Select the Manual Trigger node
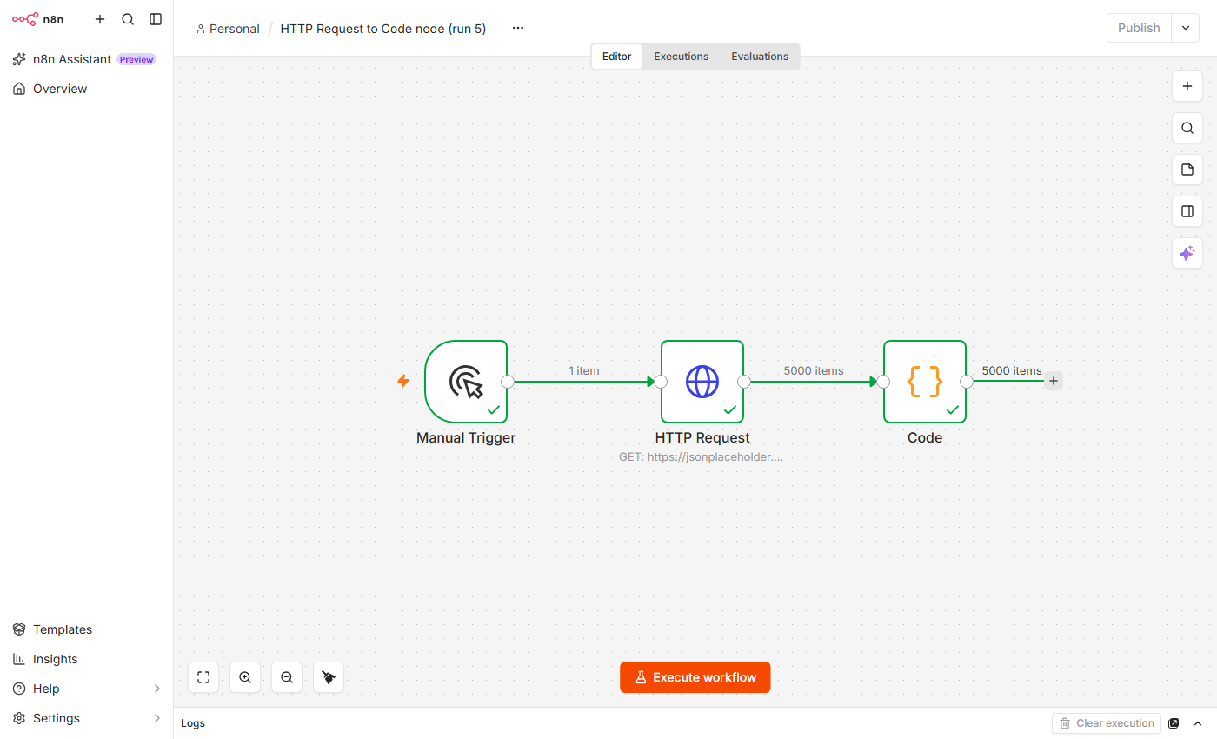 pos(466,382)
